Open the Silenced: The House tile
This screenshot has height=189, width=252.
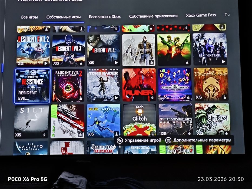point(211,84)
